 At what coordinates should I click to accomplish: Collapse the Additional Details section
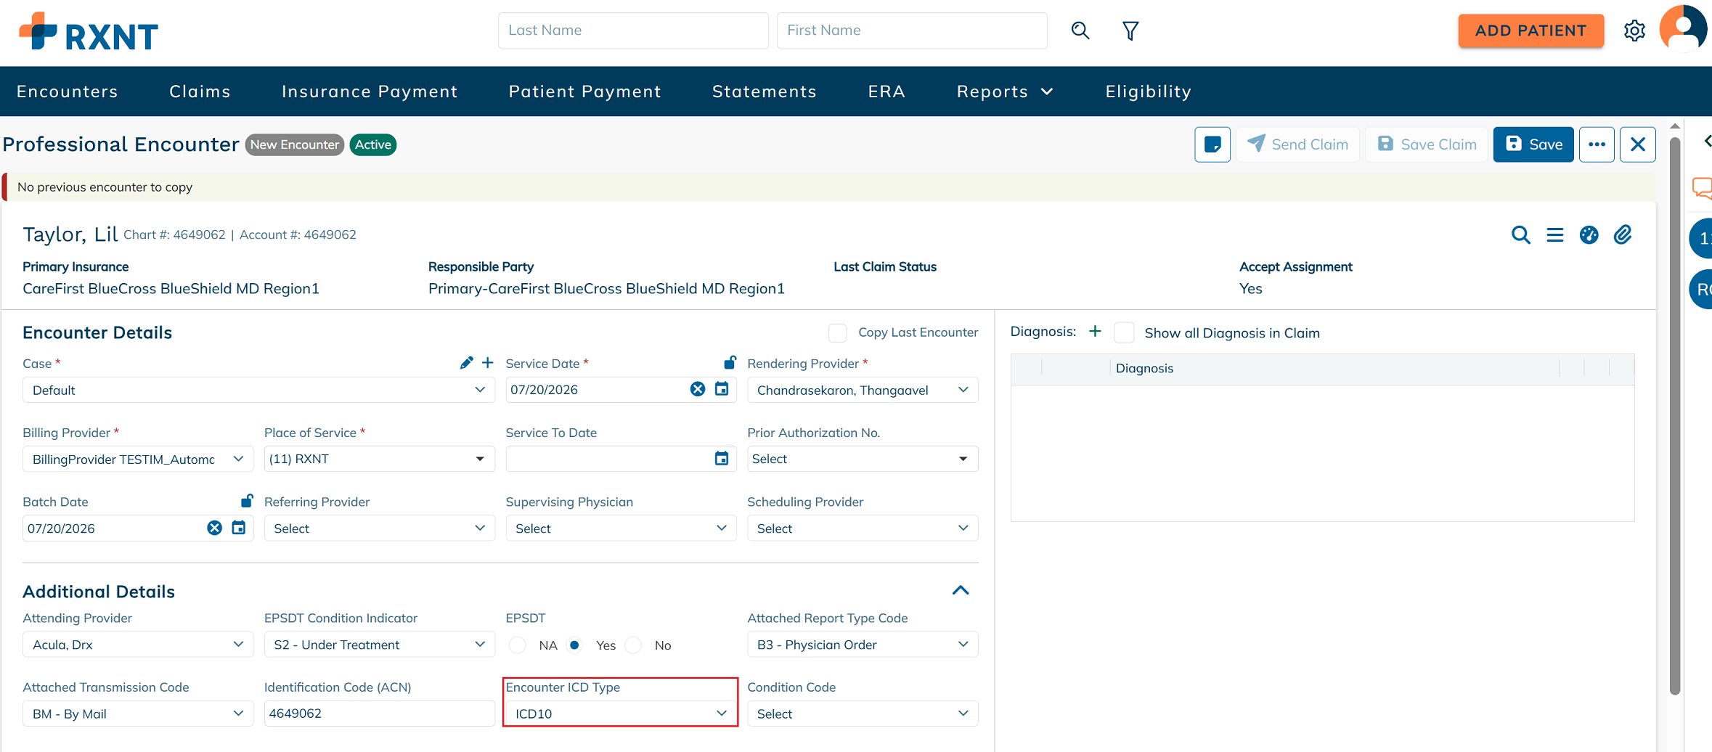961,590
